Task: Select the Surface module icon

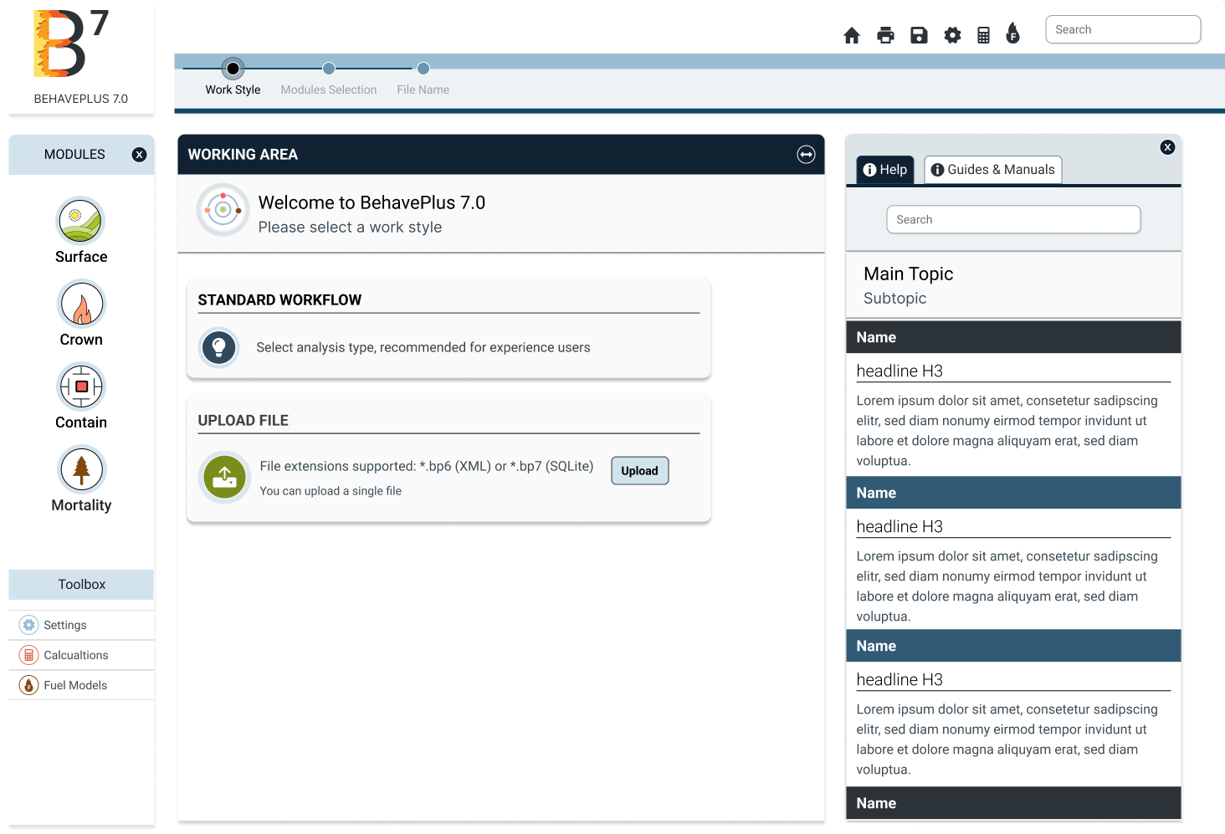Action: (x=80, y=221)
